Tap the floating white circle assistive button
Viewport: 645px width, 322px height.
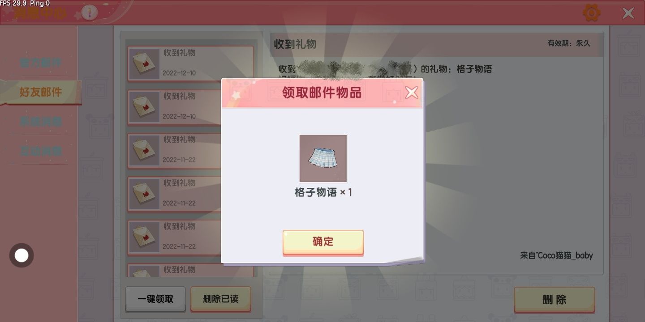coord(21,255)
